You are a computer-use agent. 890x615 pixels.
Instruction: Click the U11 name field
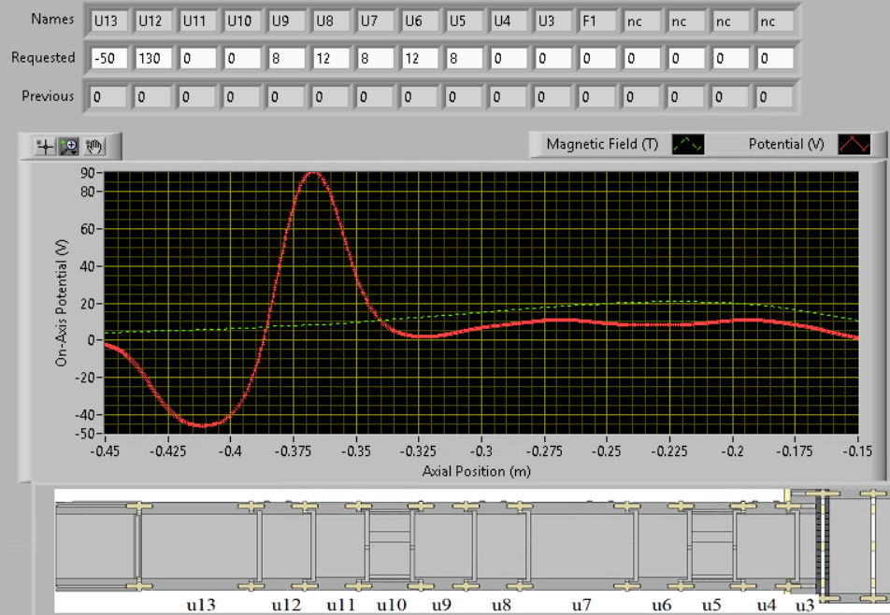[x=197, y=21]
